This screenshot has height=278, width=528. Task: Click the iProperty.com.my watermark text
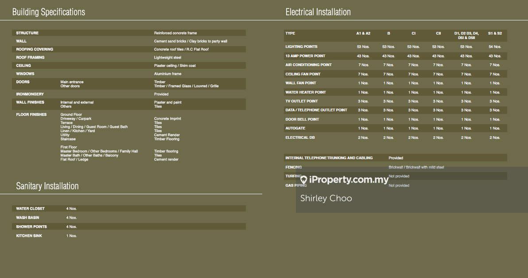click(349, 180)
